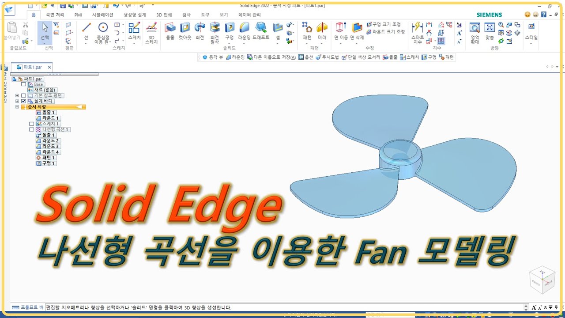Click the smiley face feedback icon
This screenshot has width=565, height=318.
(527, 15)
